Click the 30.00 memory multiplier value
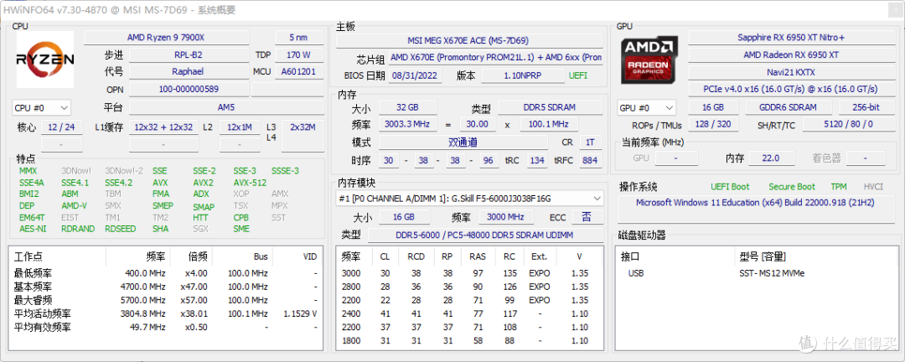Image resolution: width=905 pixels, height=362 pixels. pos(478,124)
